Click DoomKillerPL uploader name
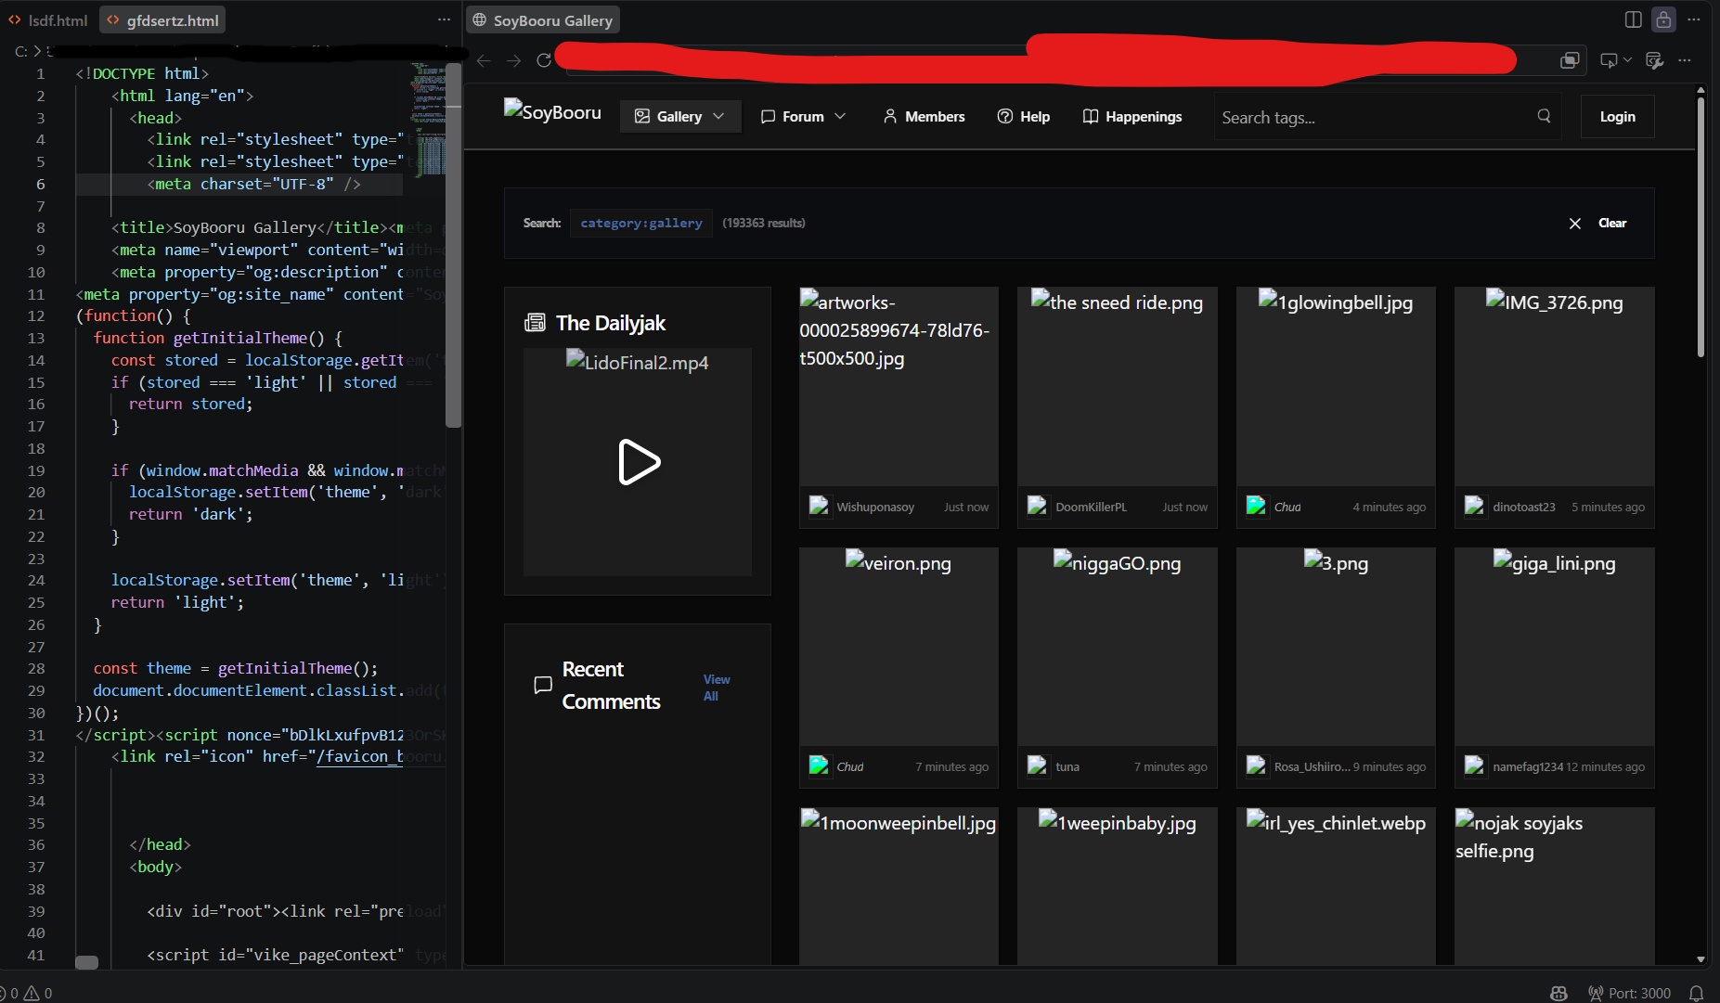The width and height of the screenshot is (1720, 1003). 1091,507
